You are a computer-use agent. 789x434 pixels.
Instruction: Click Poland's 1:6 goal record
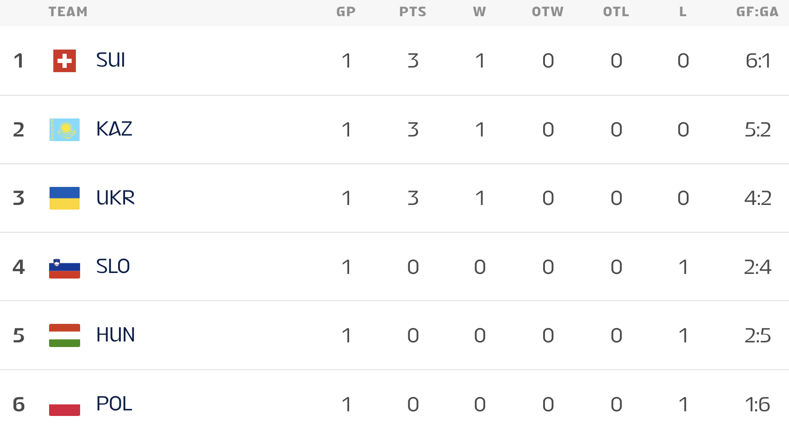758,404
